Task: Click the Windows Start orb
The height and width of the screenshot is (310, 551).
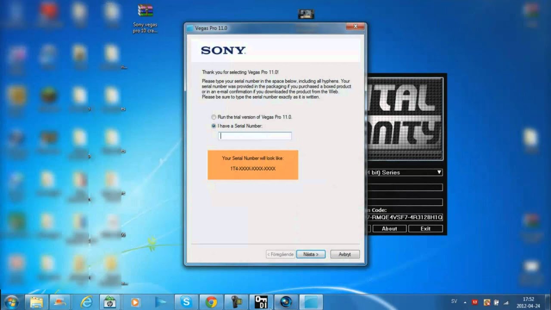Action: click(x=11, y=302)
